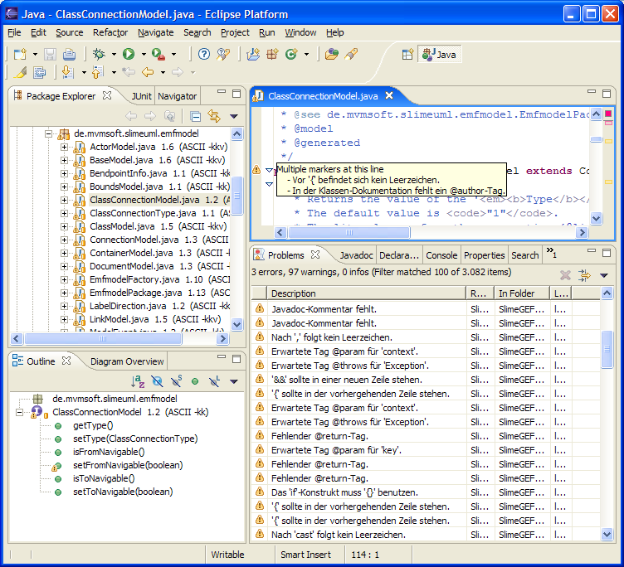624x567 pixels.
Task: Click the Filters icon in Problems view
Action: (x=584, y=275)
